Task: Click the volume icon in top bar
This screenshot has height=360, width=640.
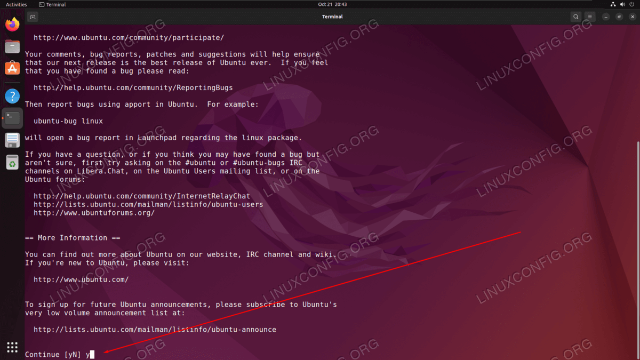Action: pyautogui.click(x=622, y=4)
